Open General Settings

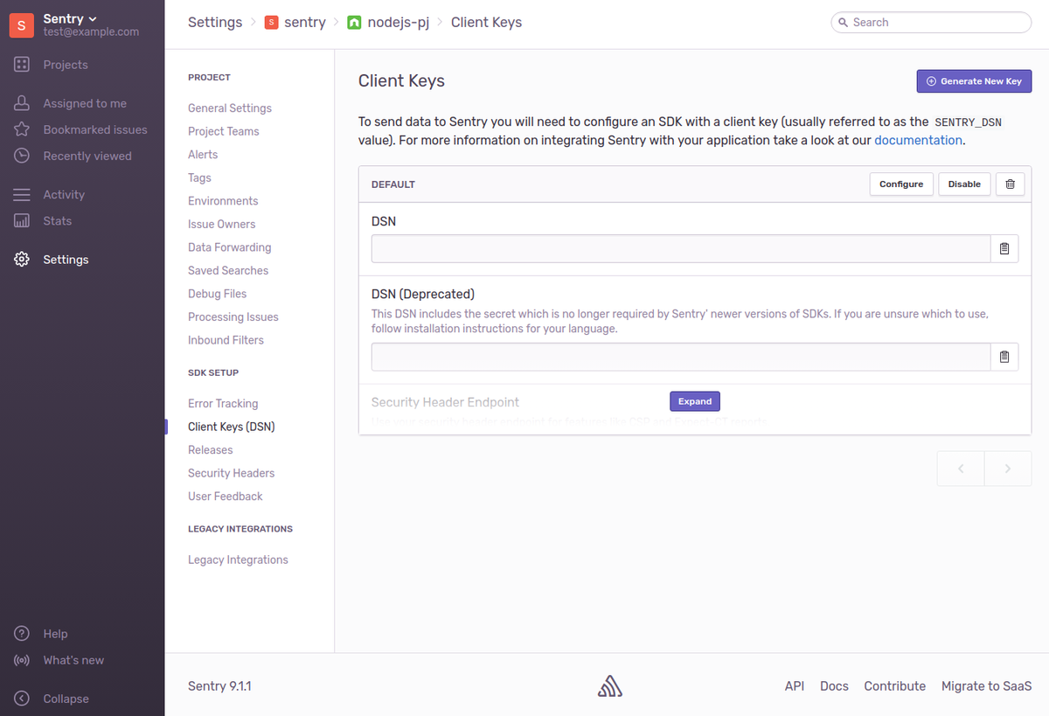pos(230,108)
